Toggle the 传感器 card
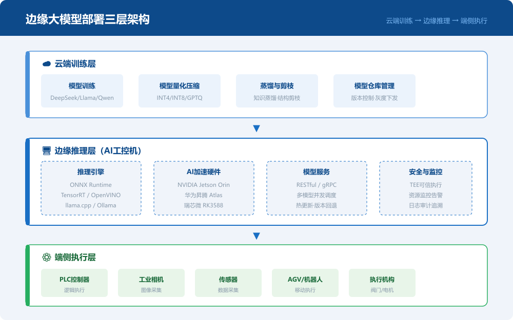This screenshot has height=320, width=513. 228,283
